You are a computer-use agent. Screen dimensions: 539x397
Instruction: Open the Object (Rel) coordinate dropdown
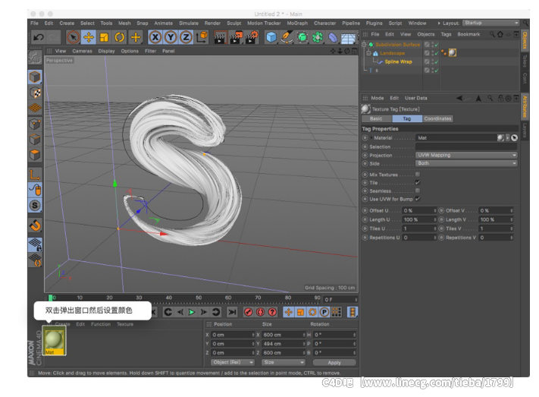click(233, 362)
